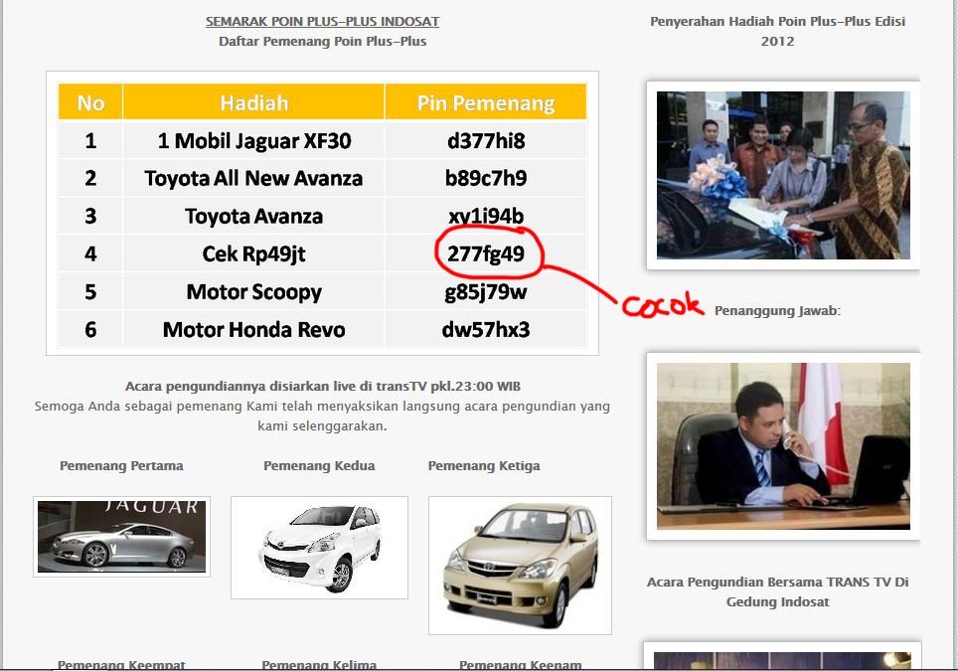Image resolution: width=958 pixels, height=671 pixels.
Task: Select the 'Motor Honda Revo' cell
Action: point(254,329)
